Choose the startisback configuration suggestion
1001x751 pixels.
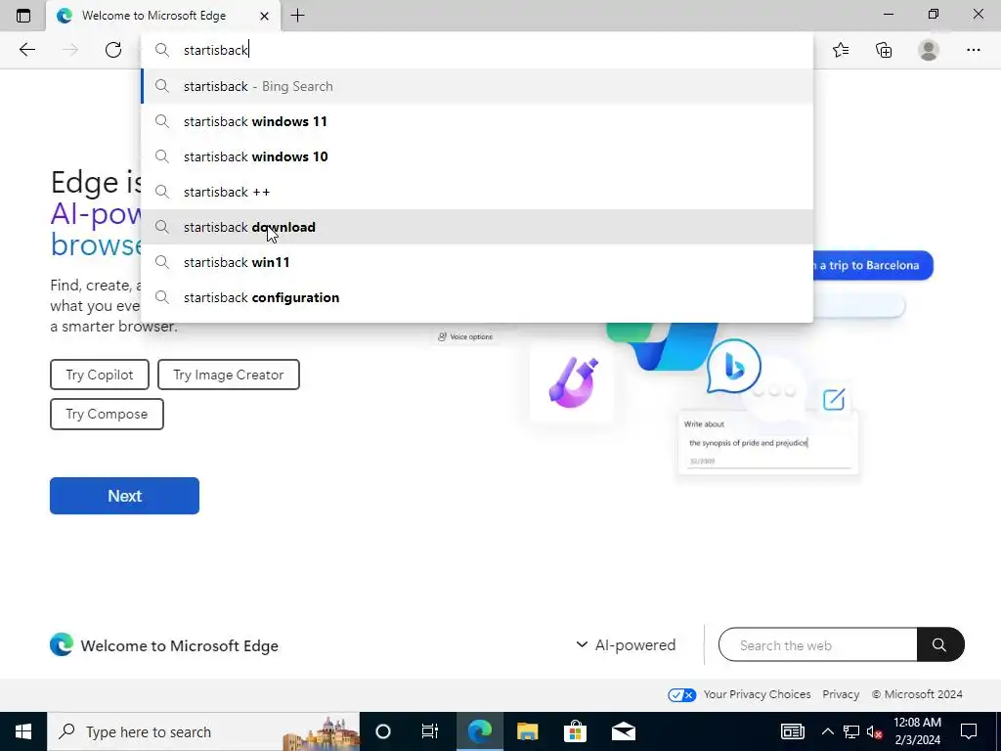click(x=477, y=297)
